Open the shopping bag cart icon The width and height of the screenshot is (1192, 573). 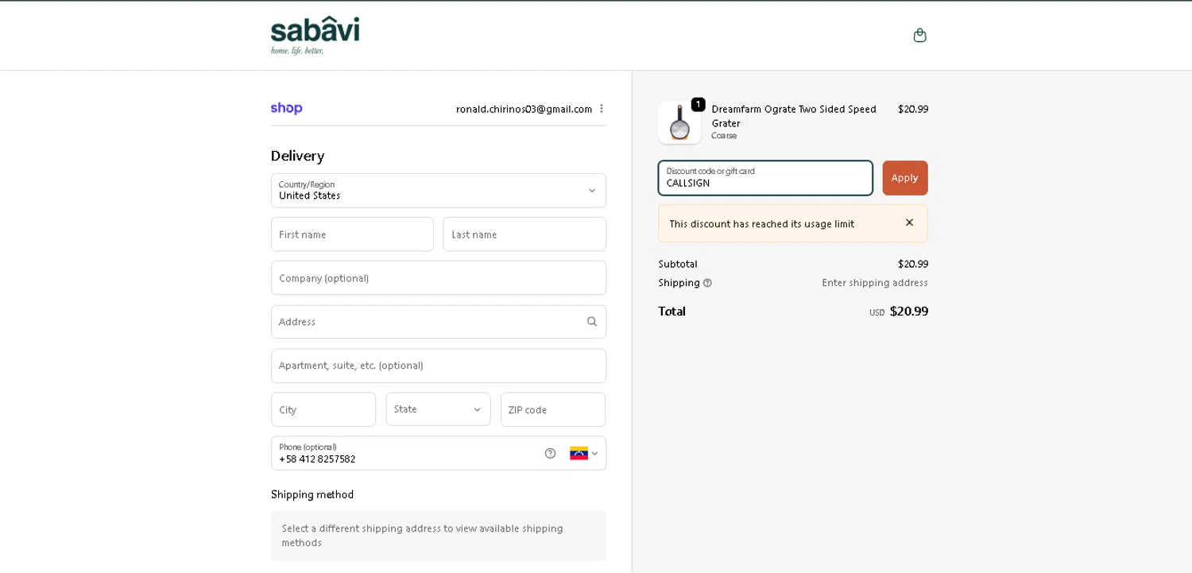click(919, 35)
